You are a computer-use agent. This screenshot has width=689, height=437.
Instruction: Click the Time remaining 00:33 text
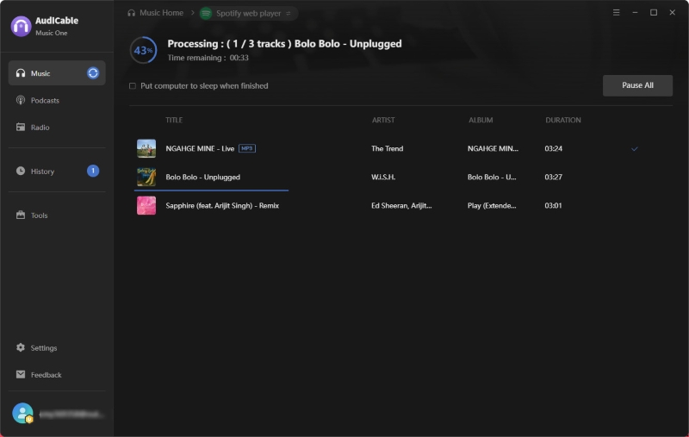tap(208, 58)
